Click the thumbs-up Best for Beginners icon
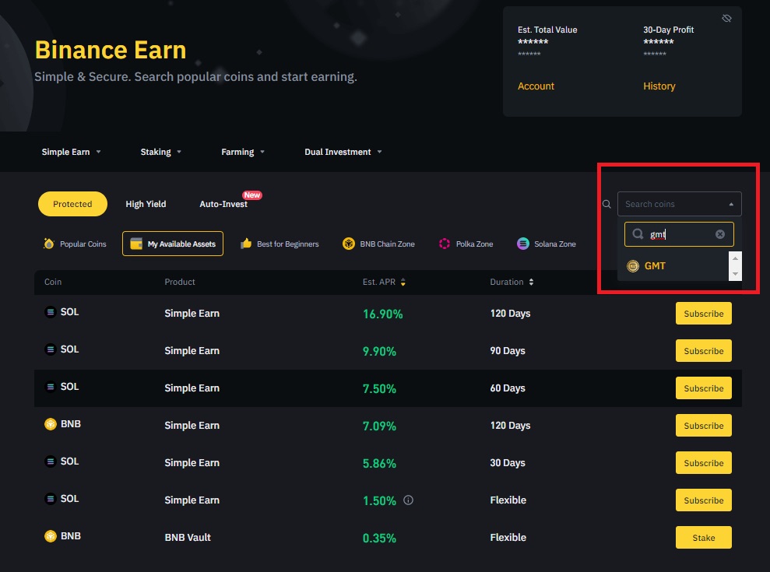The width and height of the screenshot is (770, 572). tap(246, 244)
